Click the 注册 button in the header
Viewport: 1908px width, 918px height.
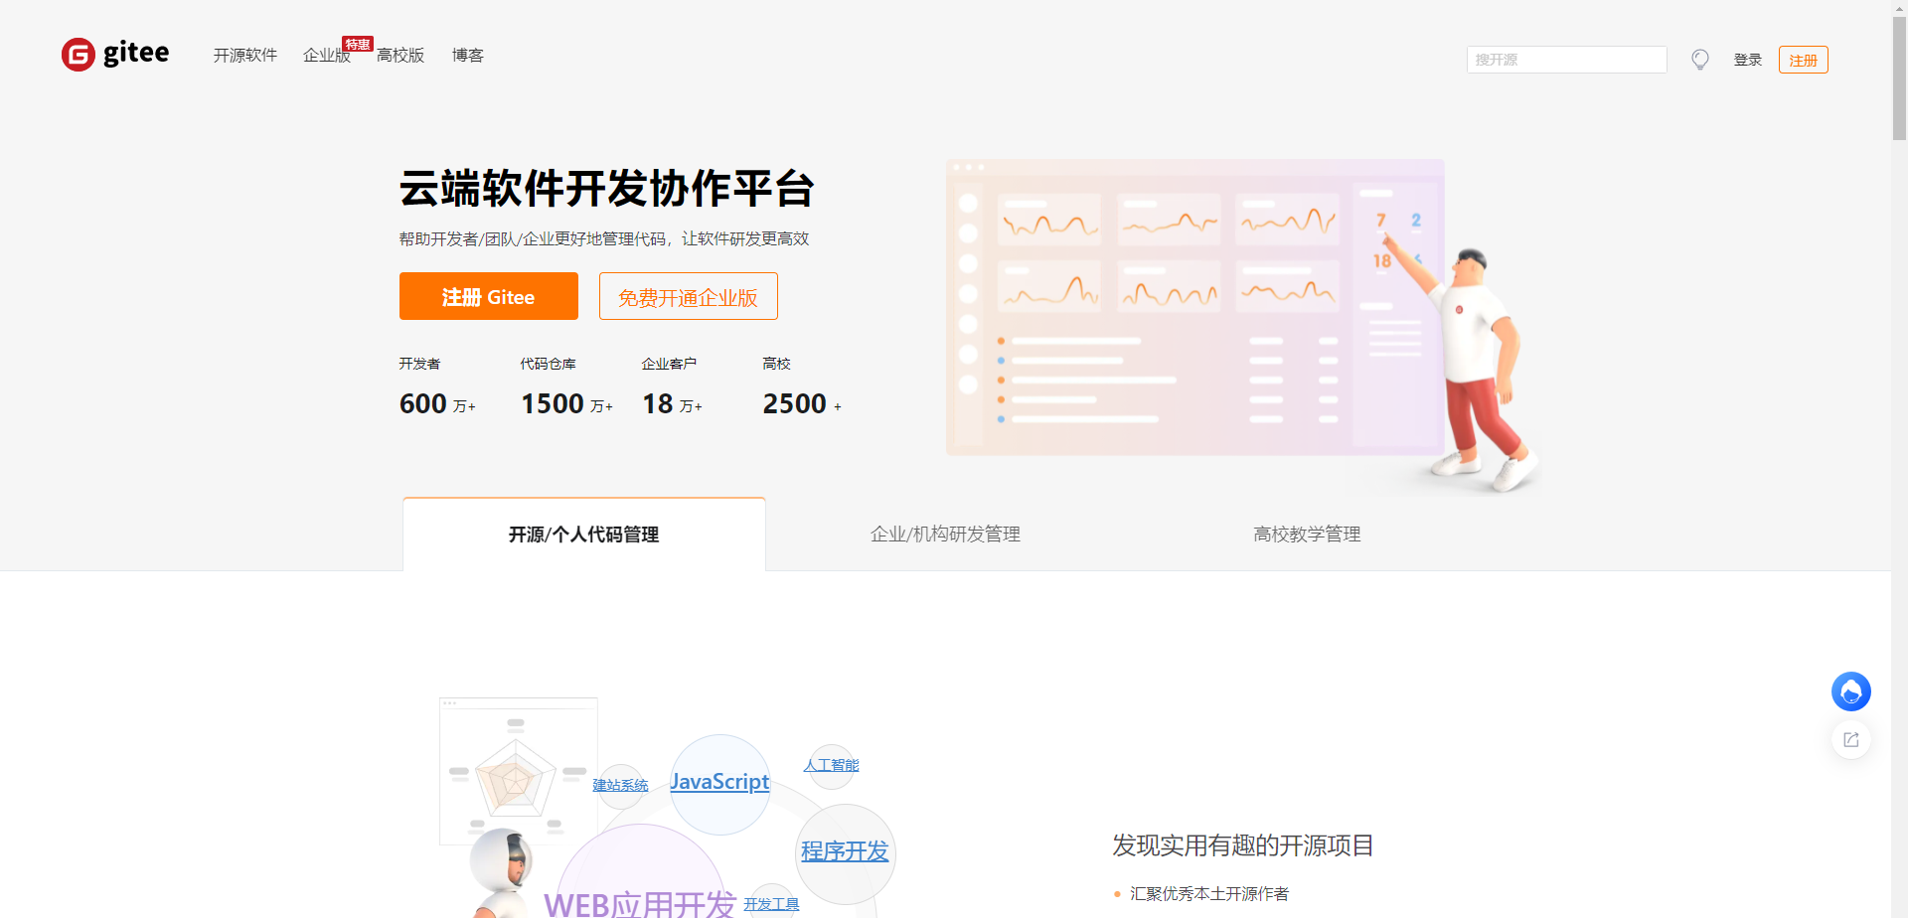tap(1803, 60)
